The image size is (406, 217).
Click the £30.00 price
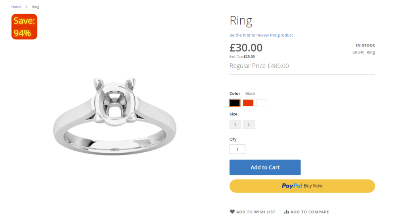(246, 48)
